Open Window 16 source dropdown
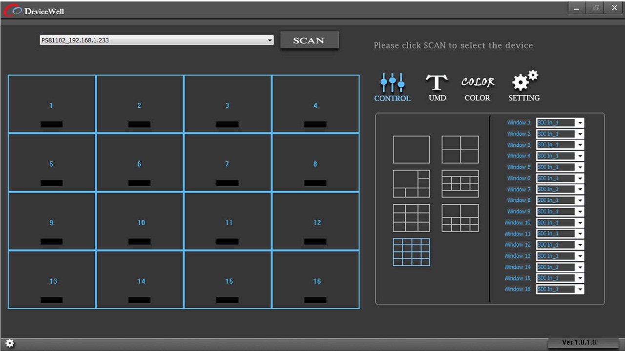This screenshot has height=351, width=625. [560, 289]
